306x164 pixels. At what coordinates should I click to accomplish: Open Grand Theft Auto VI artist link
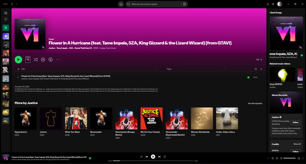tap(83, 48)
